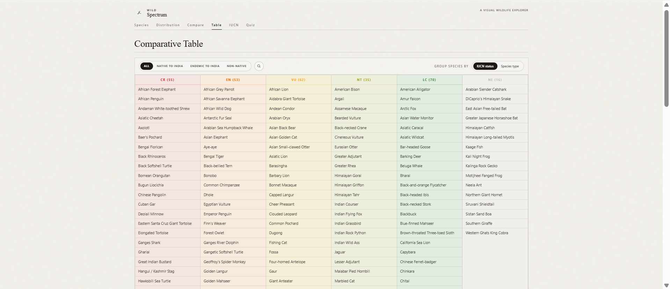Click the EN (53) column header

point(233,80)
